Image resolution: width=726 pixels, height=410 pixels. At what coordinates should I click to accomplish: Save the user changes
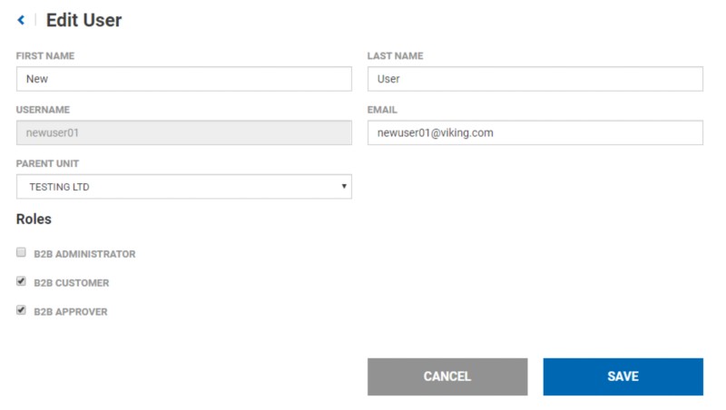click(x=623, y=376)
